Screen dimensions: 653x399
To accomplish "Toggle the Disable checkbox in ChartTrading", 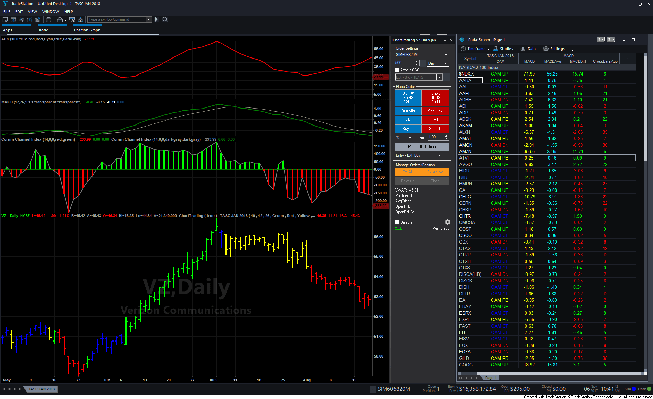I will point(397,222).
